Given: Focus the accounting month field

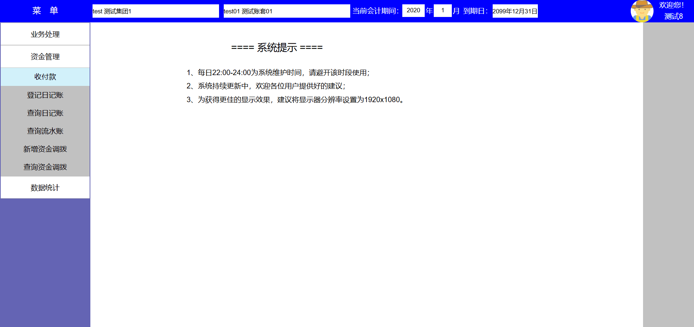Looking at the screenshot, I should click(x=442, y=10).
